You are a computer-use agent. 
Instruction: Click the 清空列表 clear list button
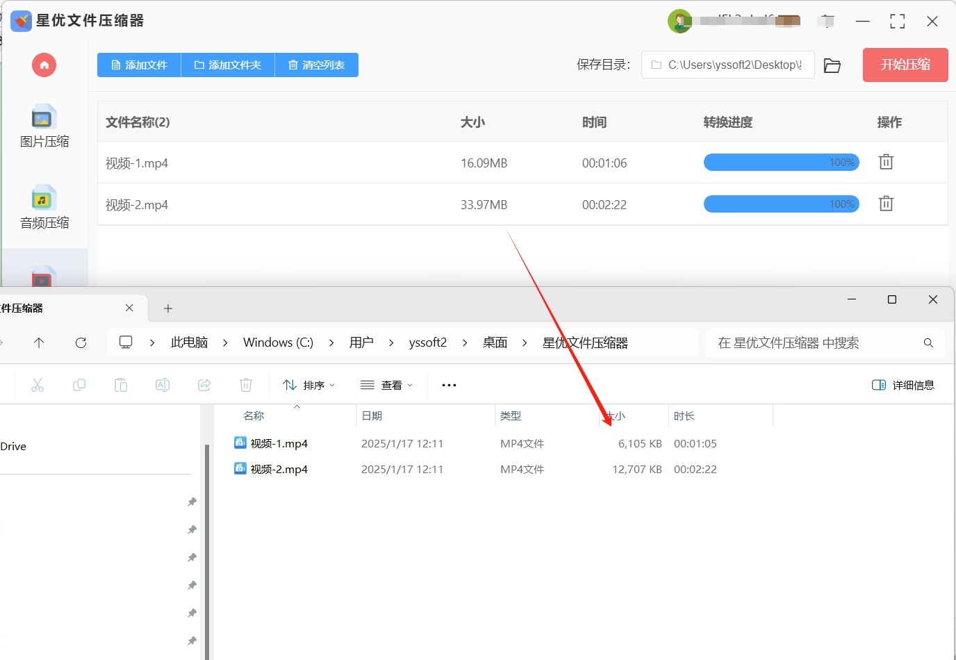coord(317,65)
